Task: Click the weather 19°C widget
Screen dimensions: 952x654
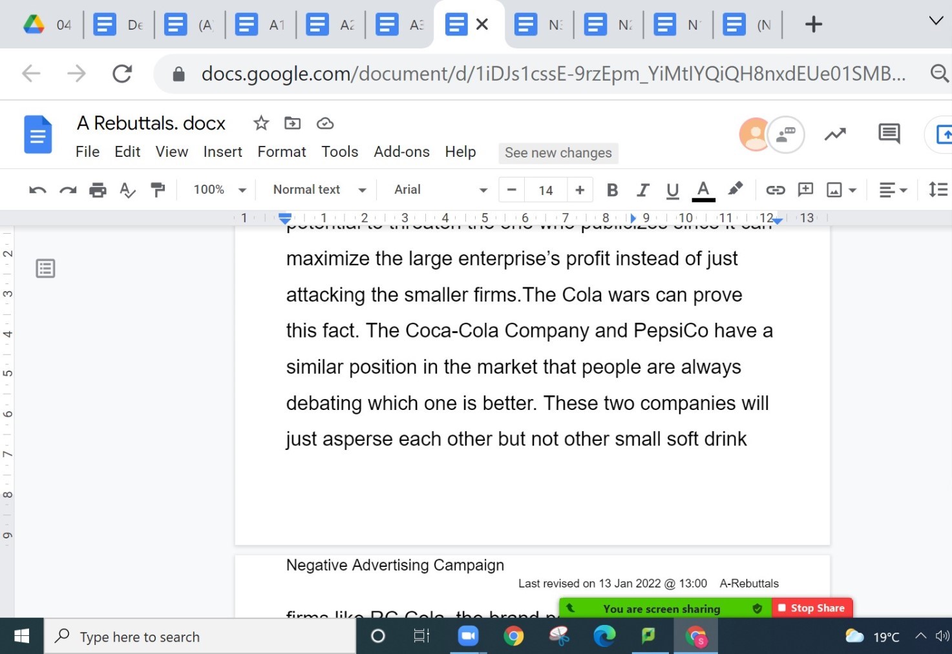Action: (x=873, y=637)
